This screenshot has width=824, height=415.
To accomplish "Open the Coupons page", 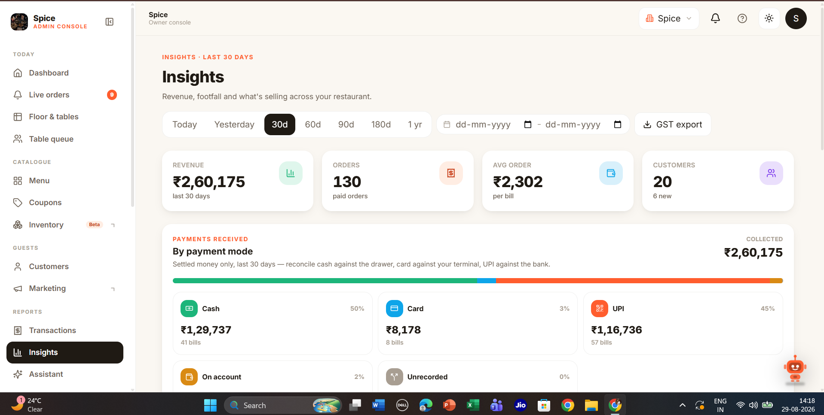I will click(x=65, y=203).
